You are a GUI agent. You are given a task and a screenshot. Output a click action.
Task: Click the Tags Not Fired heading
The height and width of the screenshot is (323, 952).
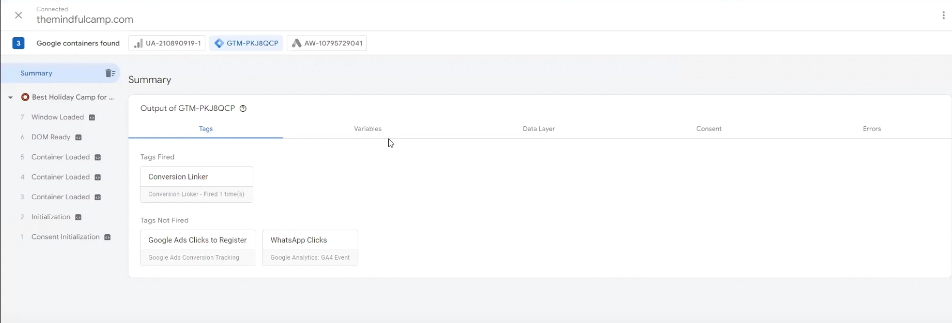pyautogui.click(x=164, y=220)
